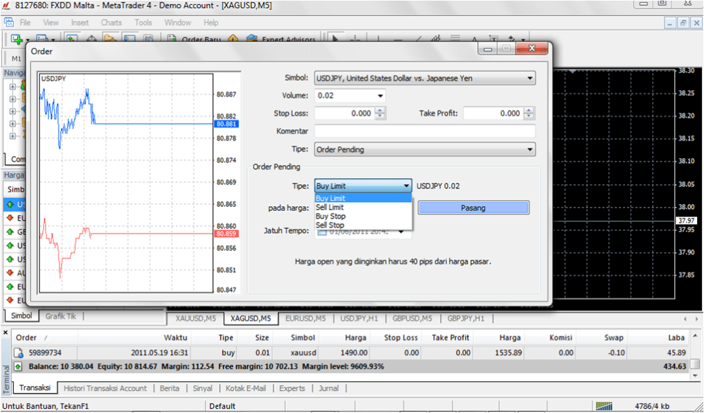
Task: Open the Insert menu
Action: tap(80, 23)
